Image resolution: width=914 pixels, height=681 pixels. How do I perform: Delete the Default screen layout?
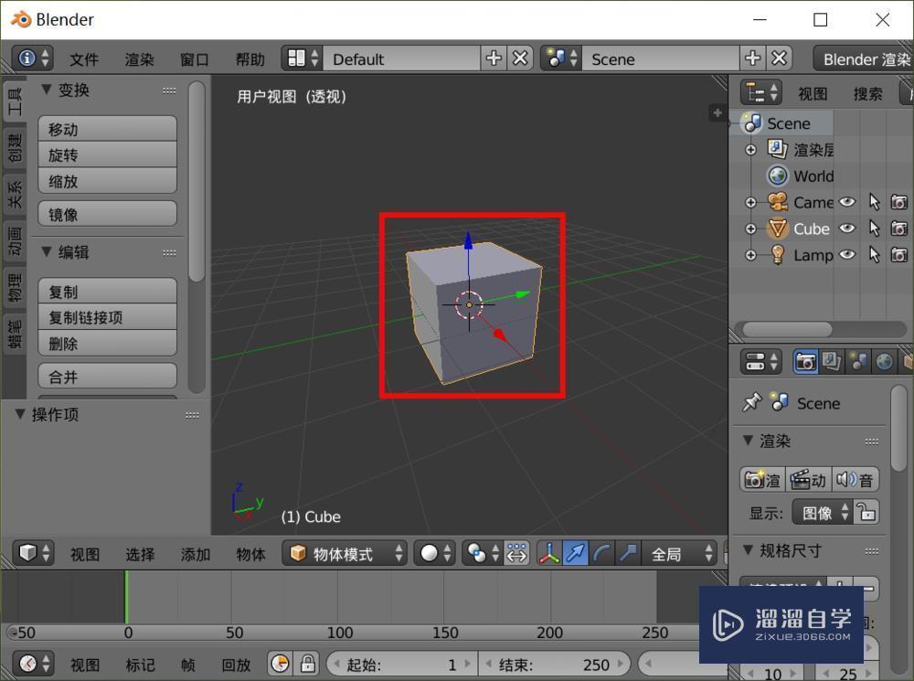coord(520,59)
